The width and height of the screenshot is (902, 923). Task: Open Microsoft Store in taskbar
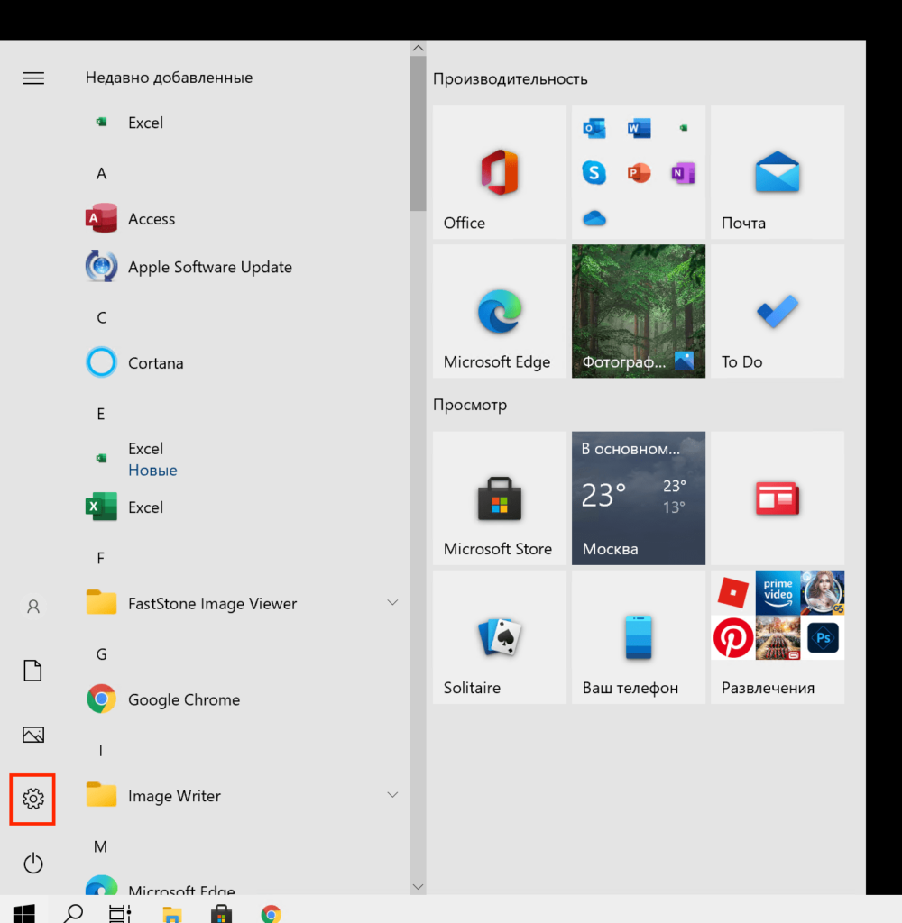click(222, 914)
